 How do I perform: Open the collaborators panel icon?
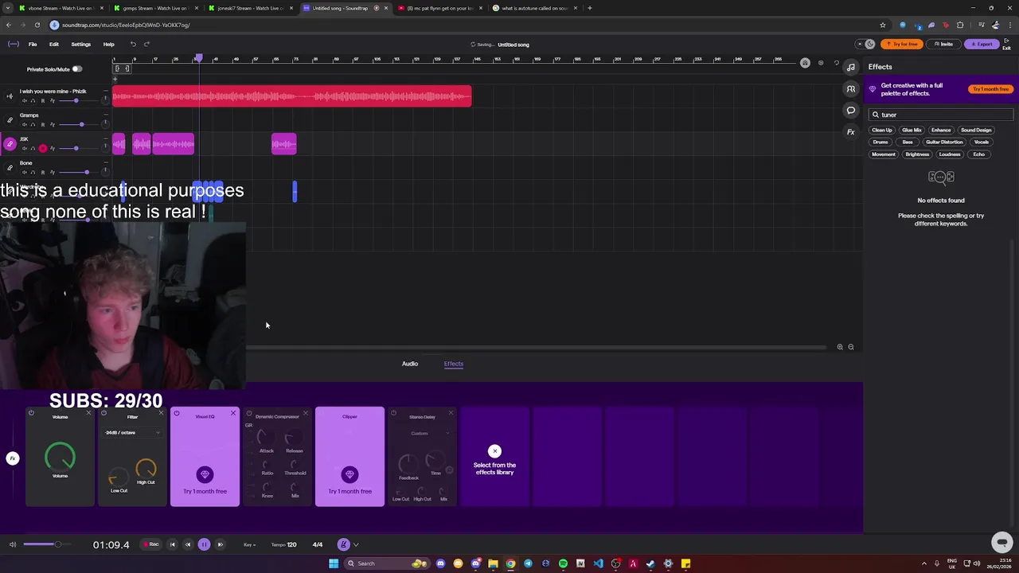851,89
